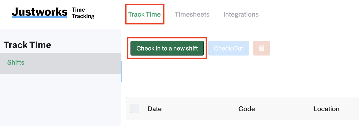Switch to the Timesheets tab
The height and width of the screenshot is (126, 359).
(192, 14)
